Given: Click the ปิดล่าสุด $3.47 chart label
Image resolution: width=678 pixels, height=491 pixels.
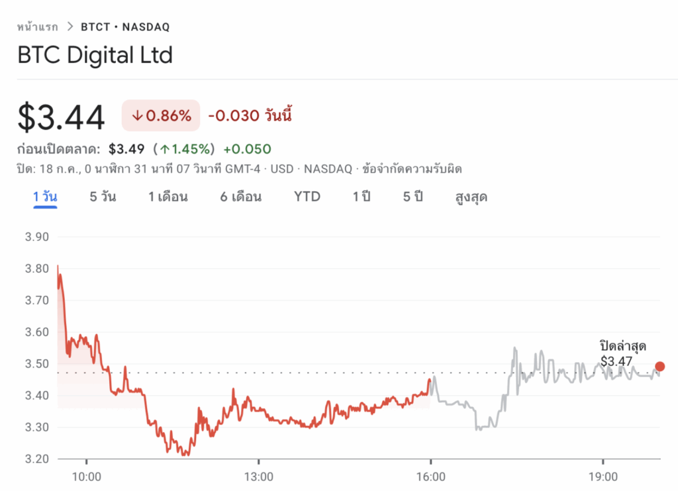Looking at the screenshot, I should tap(622, 353).
